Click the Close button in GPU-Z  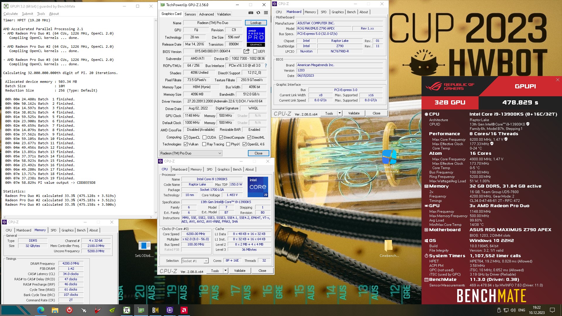pos(258,153)
